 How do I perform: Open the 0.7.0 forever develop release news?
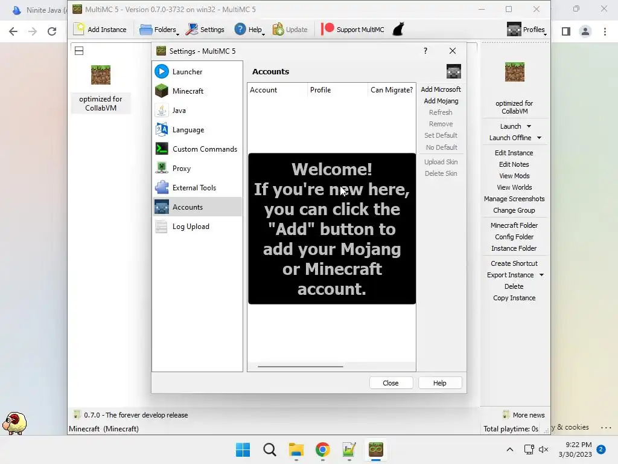coord(131,415)
